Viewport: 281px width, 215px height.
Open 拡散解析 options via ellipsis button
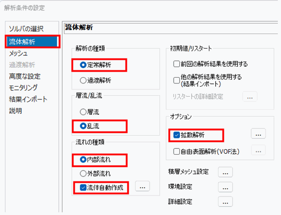tap(258, 134)
